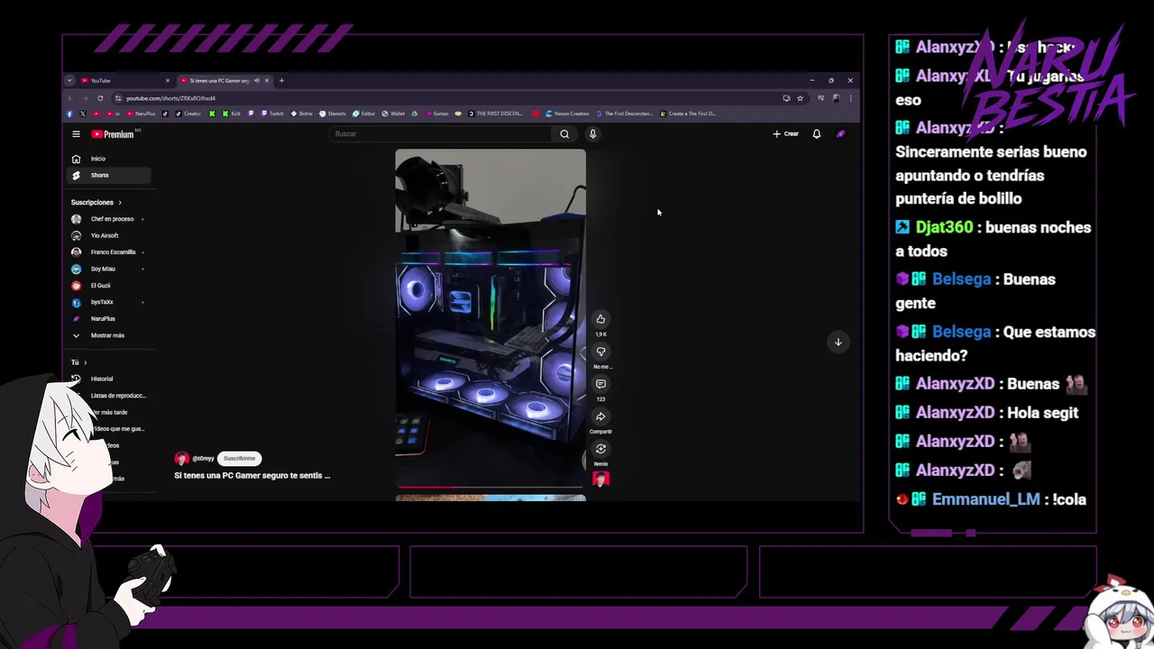Focus the Buscar search field
The width and height of the screenshot is (1154, 649).
click(x=442, y=134)
